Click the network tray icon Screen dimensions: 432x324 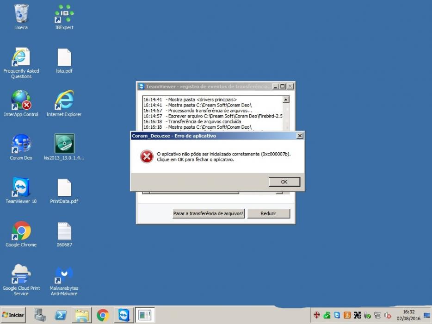coord(377,315)
